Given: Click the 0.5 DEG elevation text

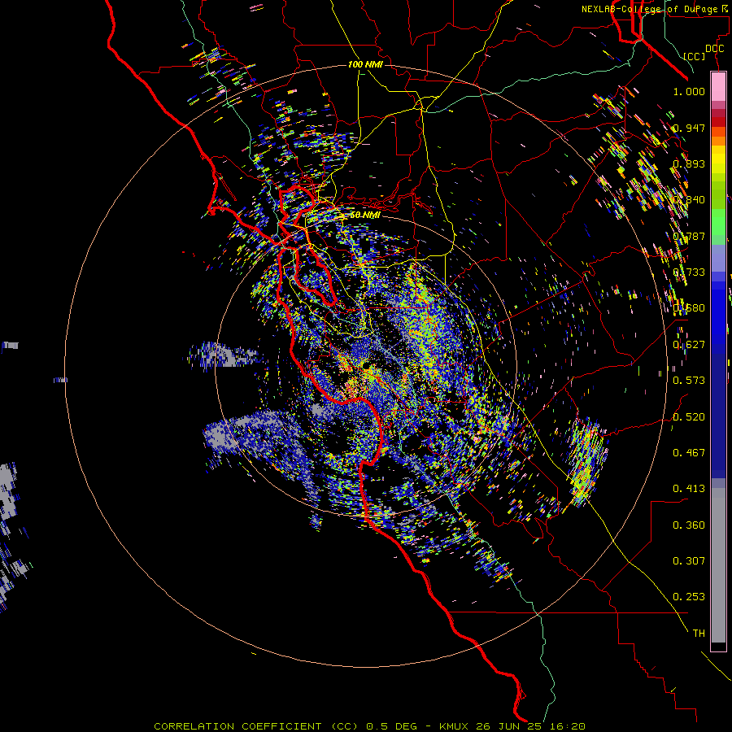Looking at the screenshot, I should pos(392,726).
